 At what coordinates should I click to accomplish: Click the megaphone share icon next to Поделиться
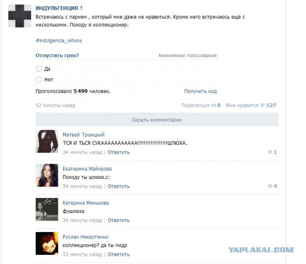coord(213,106)
